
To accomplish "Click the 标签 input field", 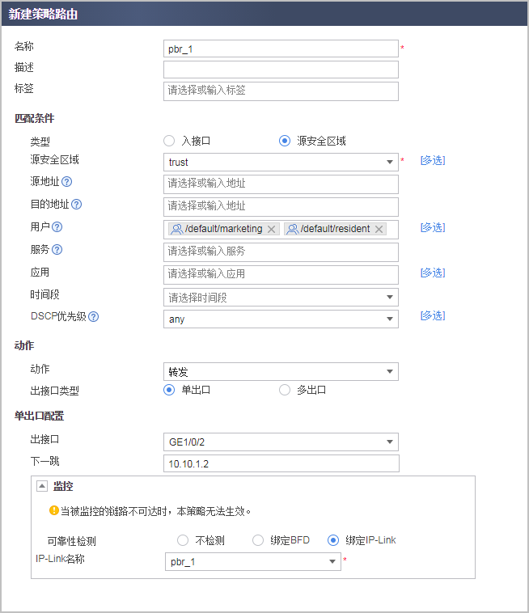I will pos(281,91).
